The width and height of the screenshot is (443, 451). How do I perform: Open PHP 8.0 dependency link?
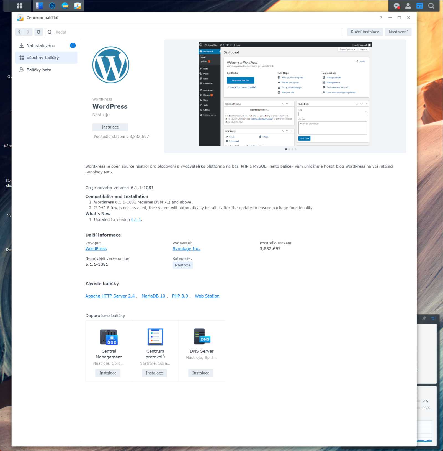tap(180, 296)
